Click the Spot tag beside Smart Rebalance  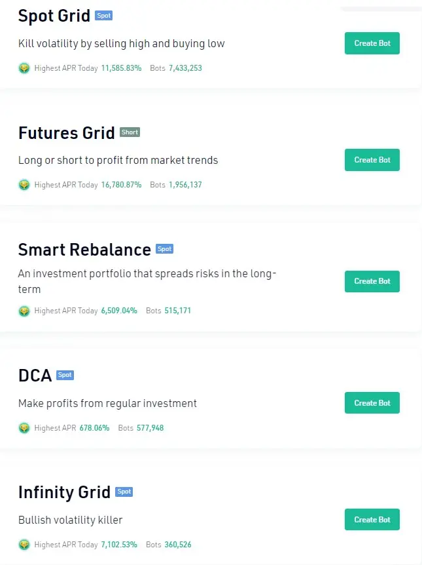click(164, 249)
